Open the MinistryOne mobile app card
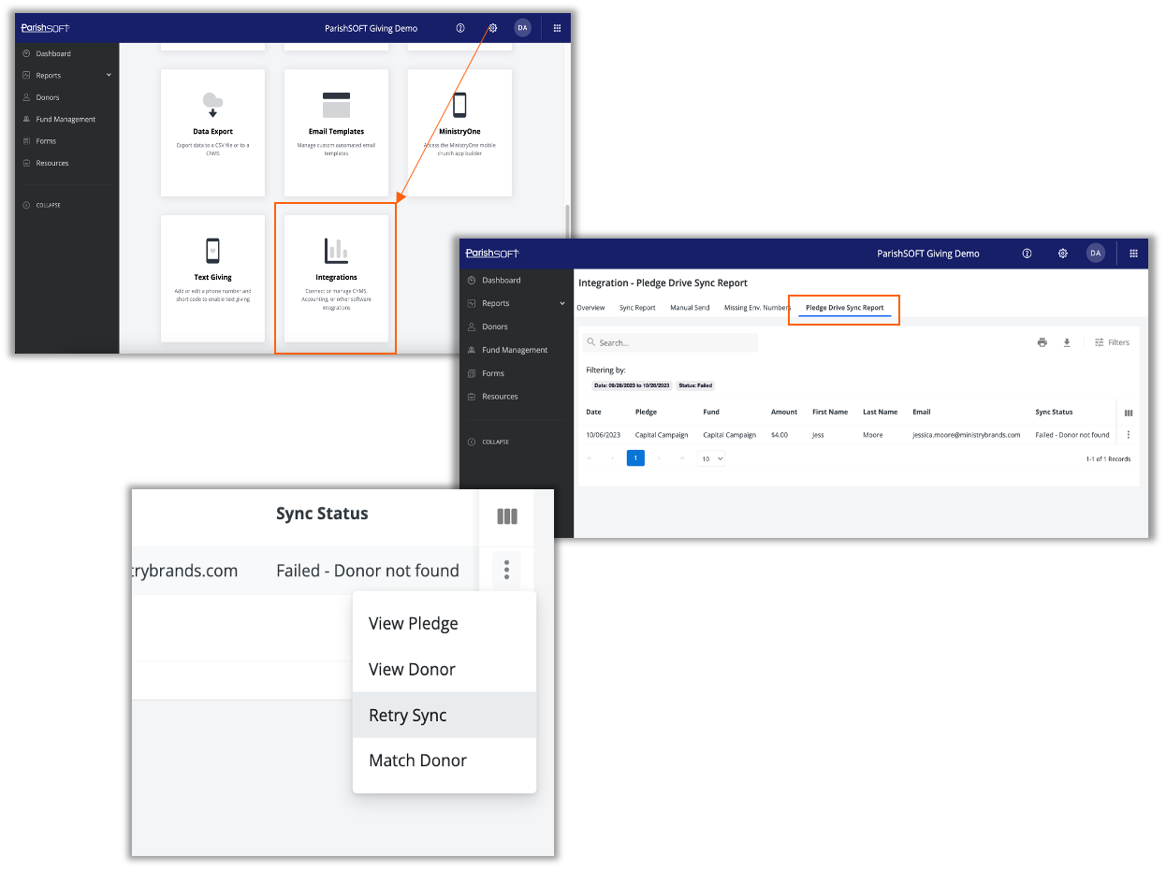 (459, 132)
